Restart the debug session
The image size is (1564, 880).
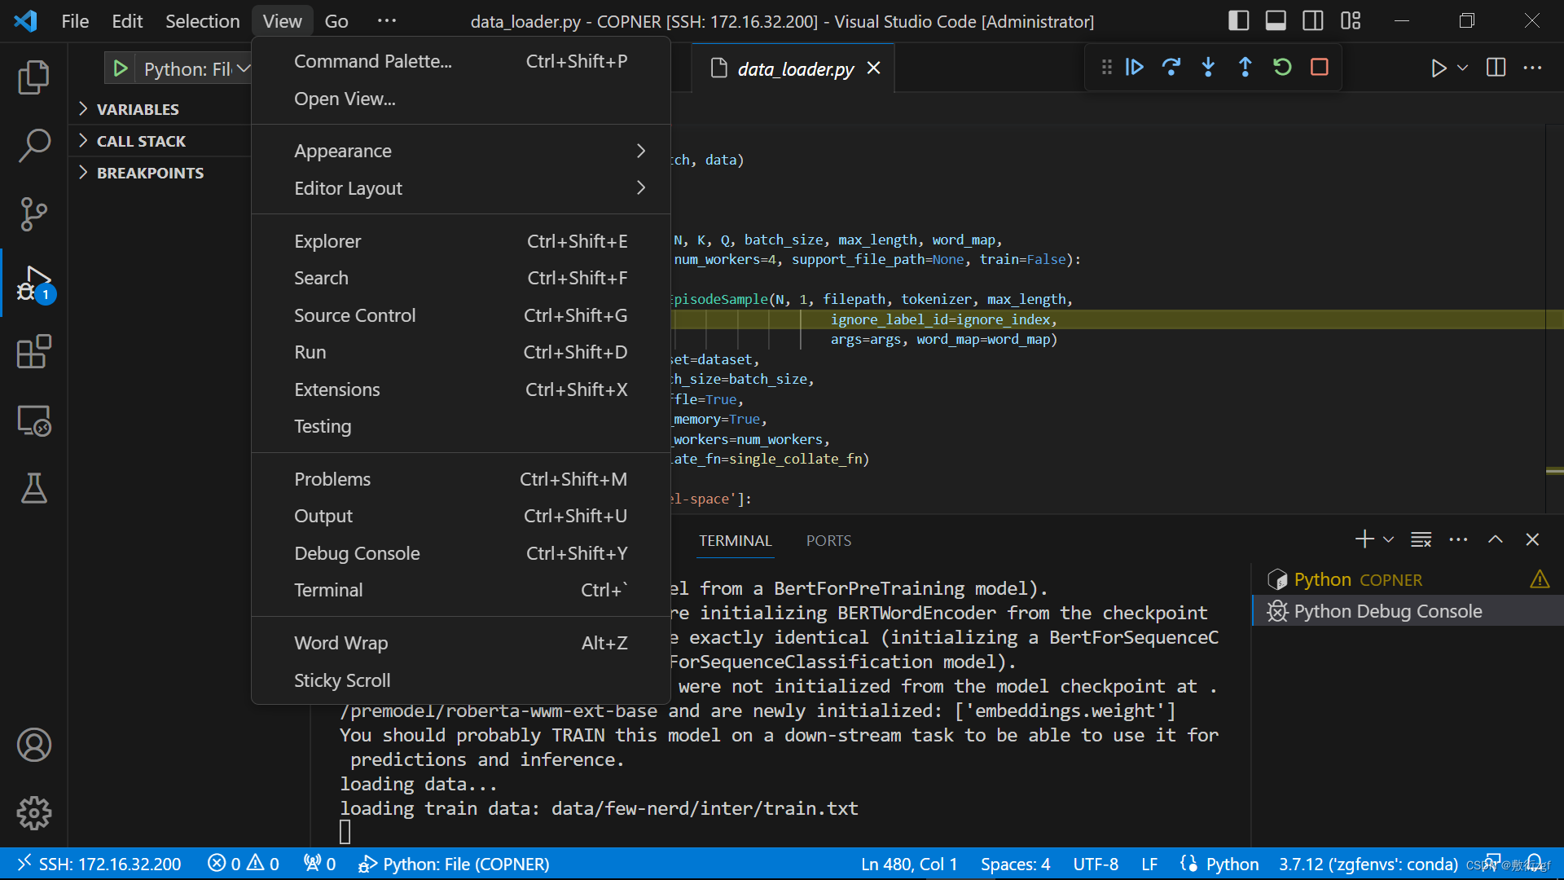pyautogui.click(x=1282, y=68)
